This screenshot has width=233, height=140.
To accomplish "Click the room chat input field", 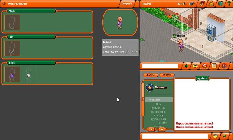I will point(160,66).
